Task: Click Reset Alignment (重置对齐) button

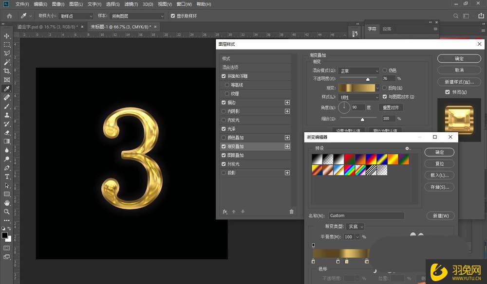Action: pos(391,107)
